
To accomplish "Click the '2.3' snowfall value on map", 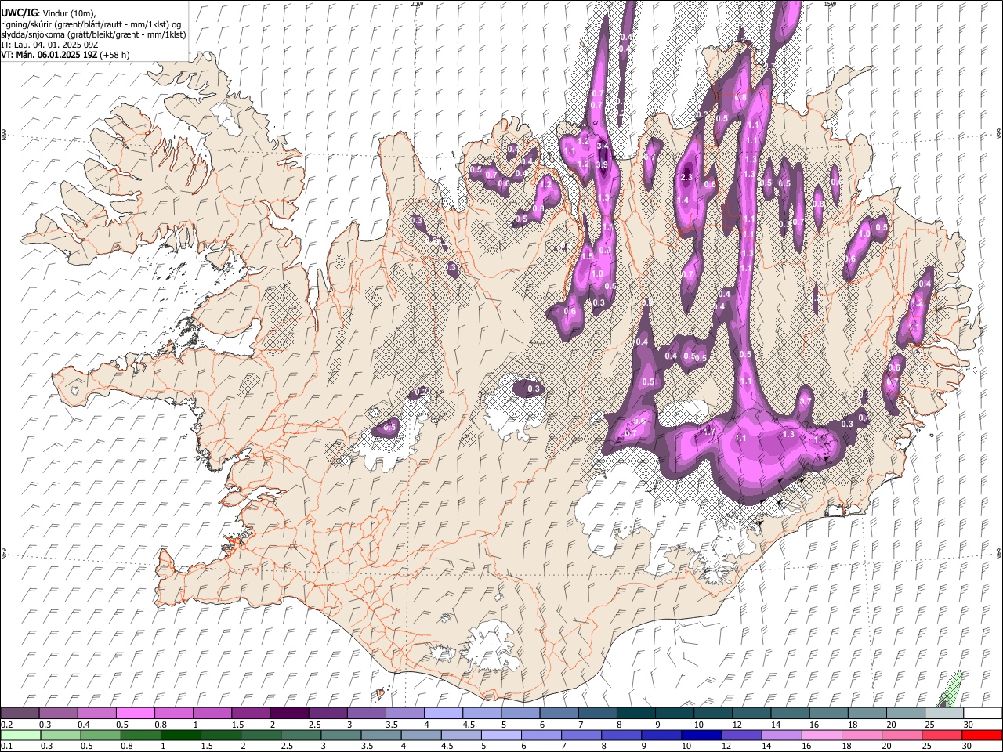I will 687,178.
